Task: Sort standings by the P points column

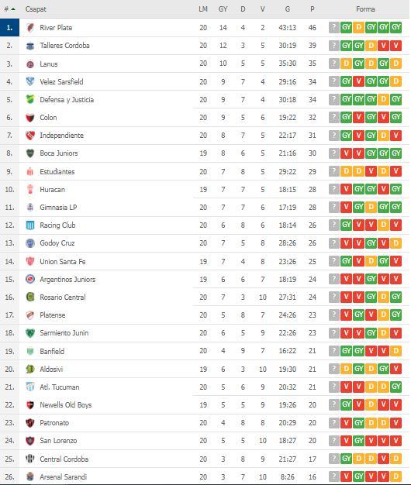Action: [x=313, y=9]
